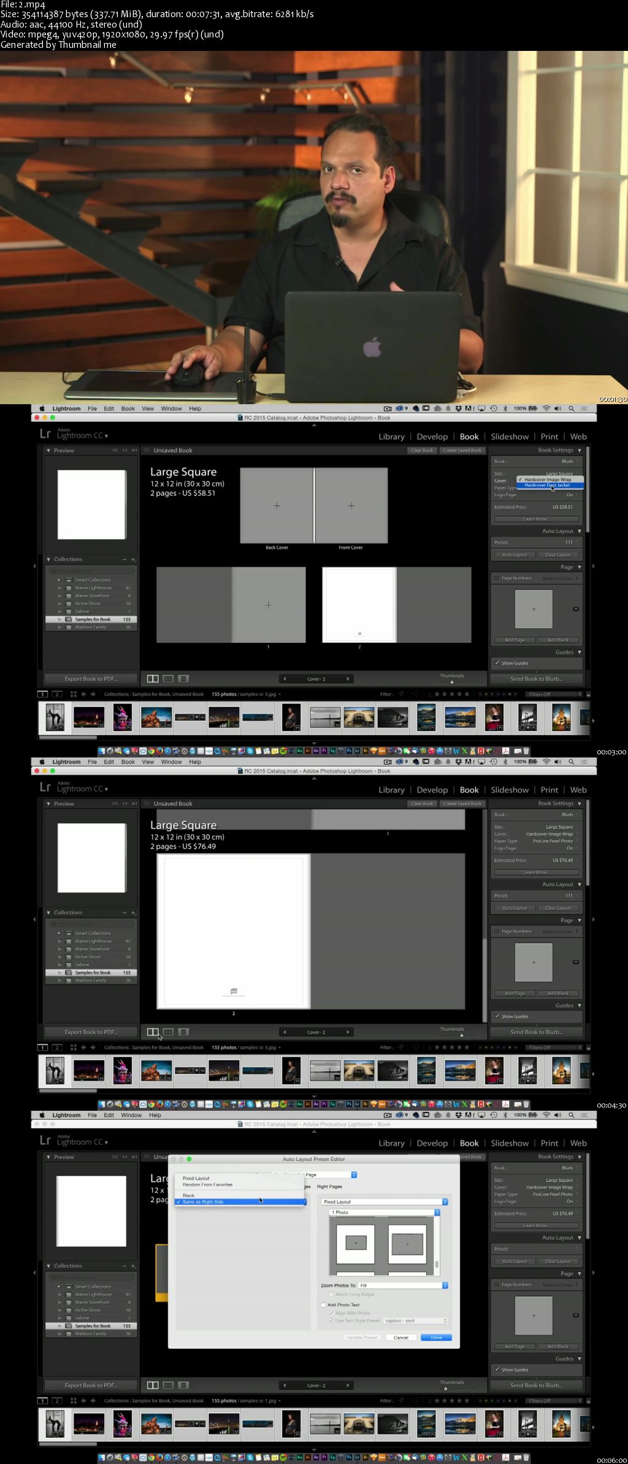Viewport: 628px width, 1464px height.
Task: Select lighthouse church thumbnail in 00:03:00 filmstrip
Action: pyautogui.click(x=561, y=717)
